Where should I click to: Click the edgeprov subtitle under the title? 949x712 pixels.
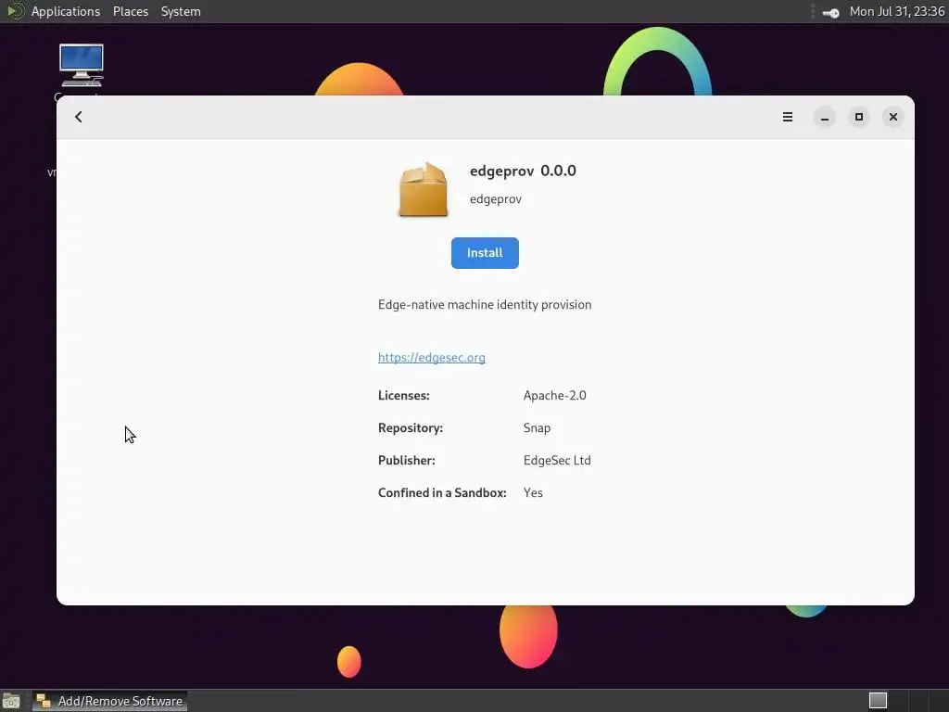tap(496, 199)
